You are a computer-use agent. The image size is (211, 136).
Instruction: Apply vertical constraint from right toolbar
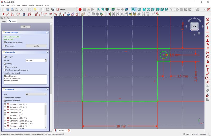pos(208,28)
